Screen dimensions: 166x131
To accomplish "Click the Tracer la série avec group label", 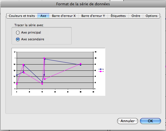I will click(29, 25).
